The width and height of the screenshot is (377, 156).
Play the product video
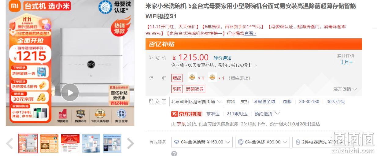[70, 92]
